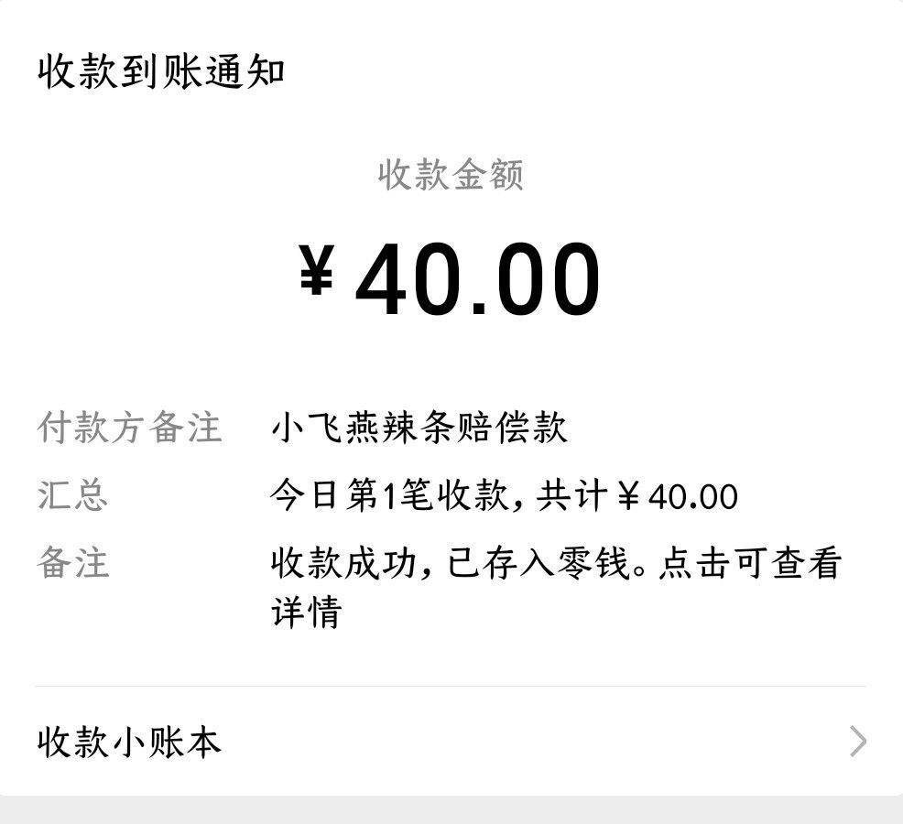Click the large ¥ yen symbol
This screenshot has height=824, width=903.
316,273
